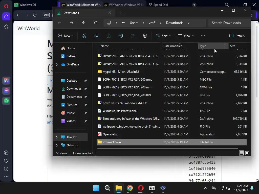Open the New dropdown menu
259x194 pixels.
[66, 36]
